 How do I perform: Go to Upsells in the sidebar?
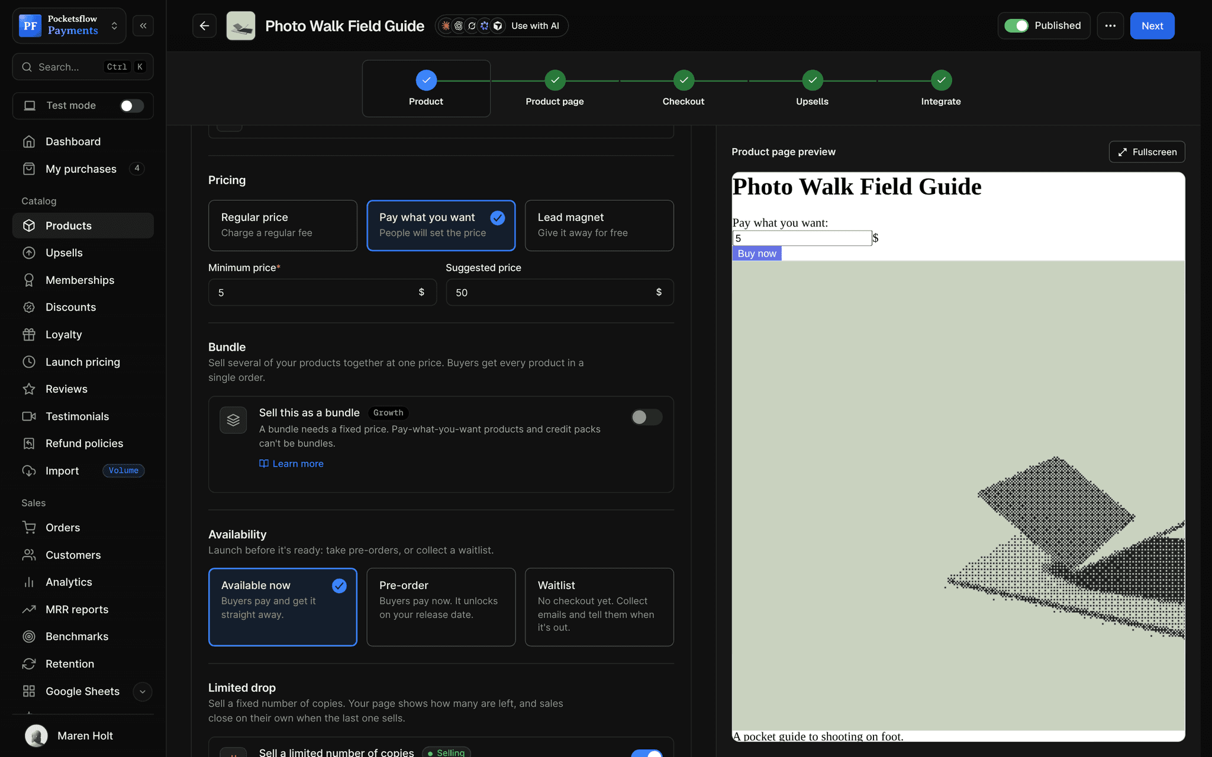pyautogui.click(x=83, y=253)
